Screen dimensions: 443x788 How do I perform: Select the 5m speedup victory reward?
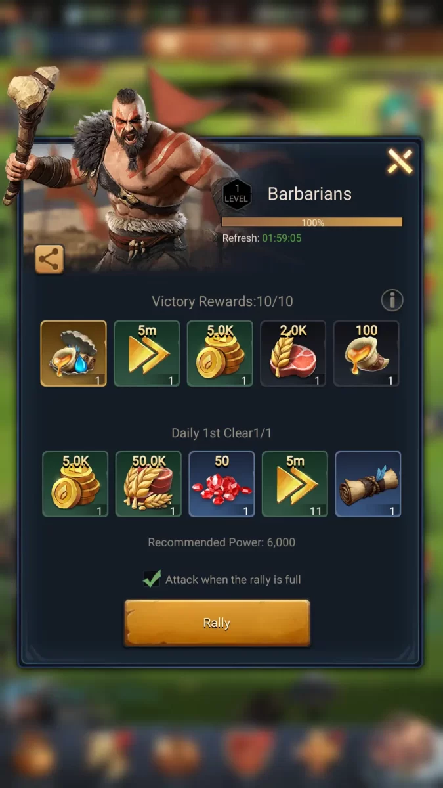147,353
